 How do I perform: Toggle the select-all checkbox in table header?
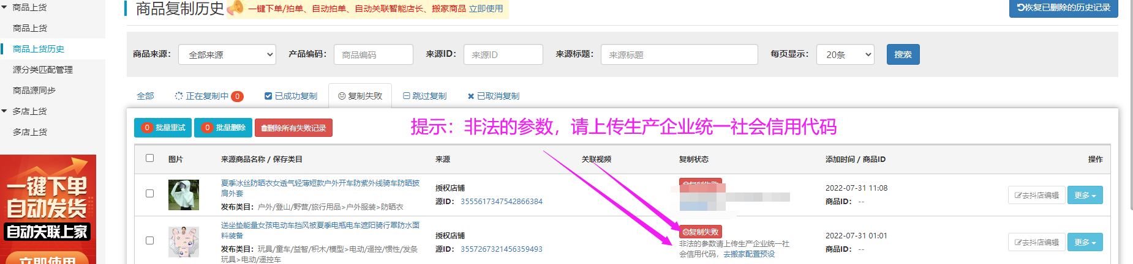tap(149, 158)
